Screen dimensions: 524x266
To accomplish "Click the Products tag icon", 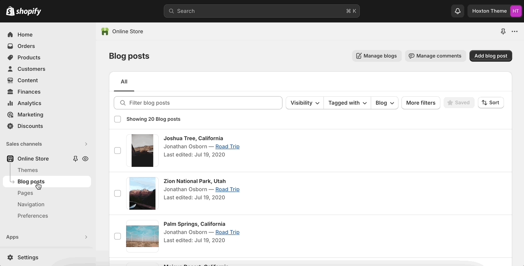I will tap(10, 58).
